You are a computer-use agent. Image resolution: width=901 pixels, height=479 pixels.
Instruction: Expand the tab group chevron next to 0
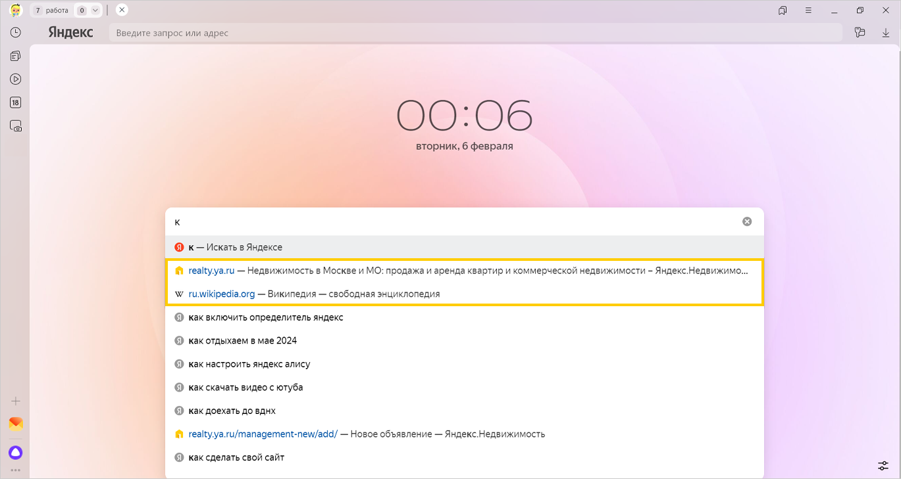pyautogui.click(x=95, y=11)
